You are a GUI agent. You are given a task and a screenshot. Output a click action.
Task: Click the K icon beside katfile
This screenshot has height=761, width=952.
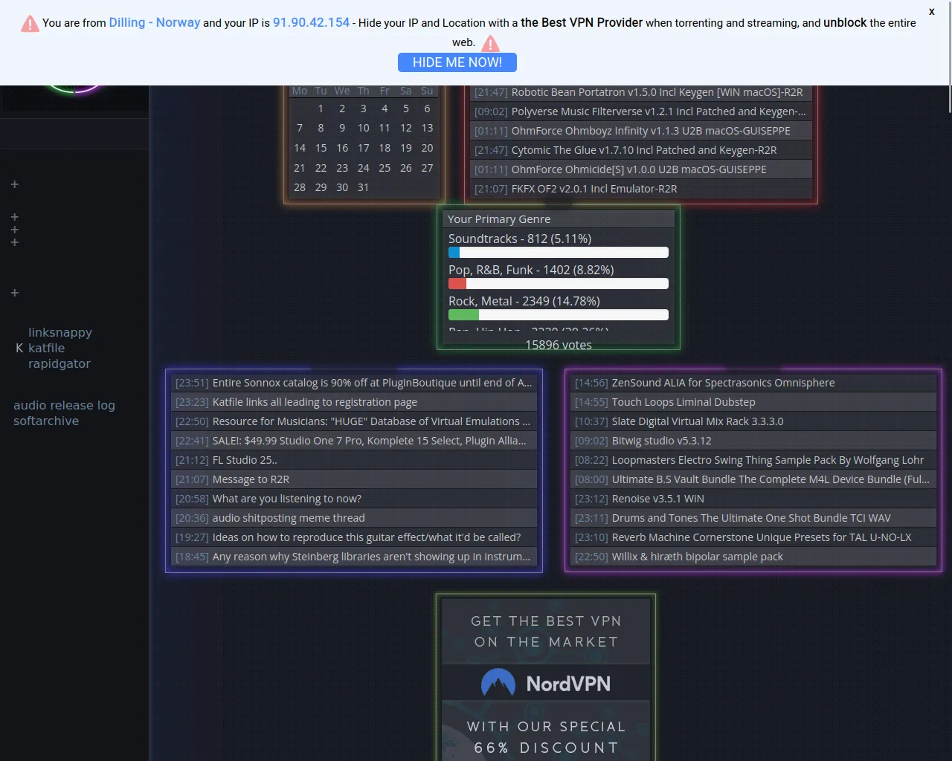[x=19, y=348]
